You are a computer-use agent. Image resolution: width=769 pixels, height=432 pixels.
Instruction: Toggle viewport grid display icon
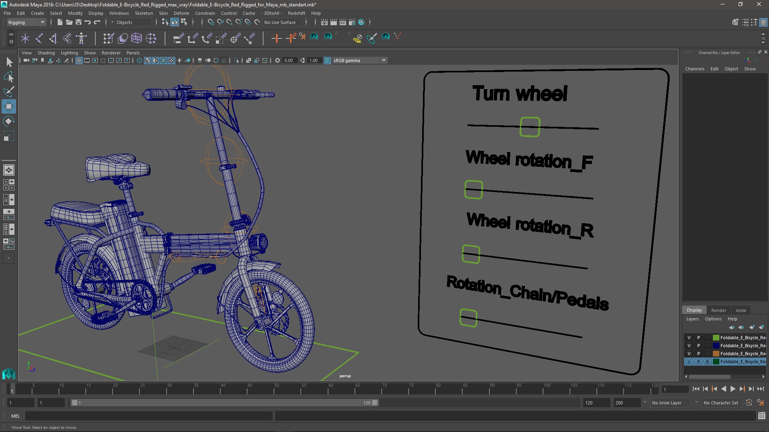[x=79, y=60]
